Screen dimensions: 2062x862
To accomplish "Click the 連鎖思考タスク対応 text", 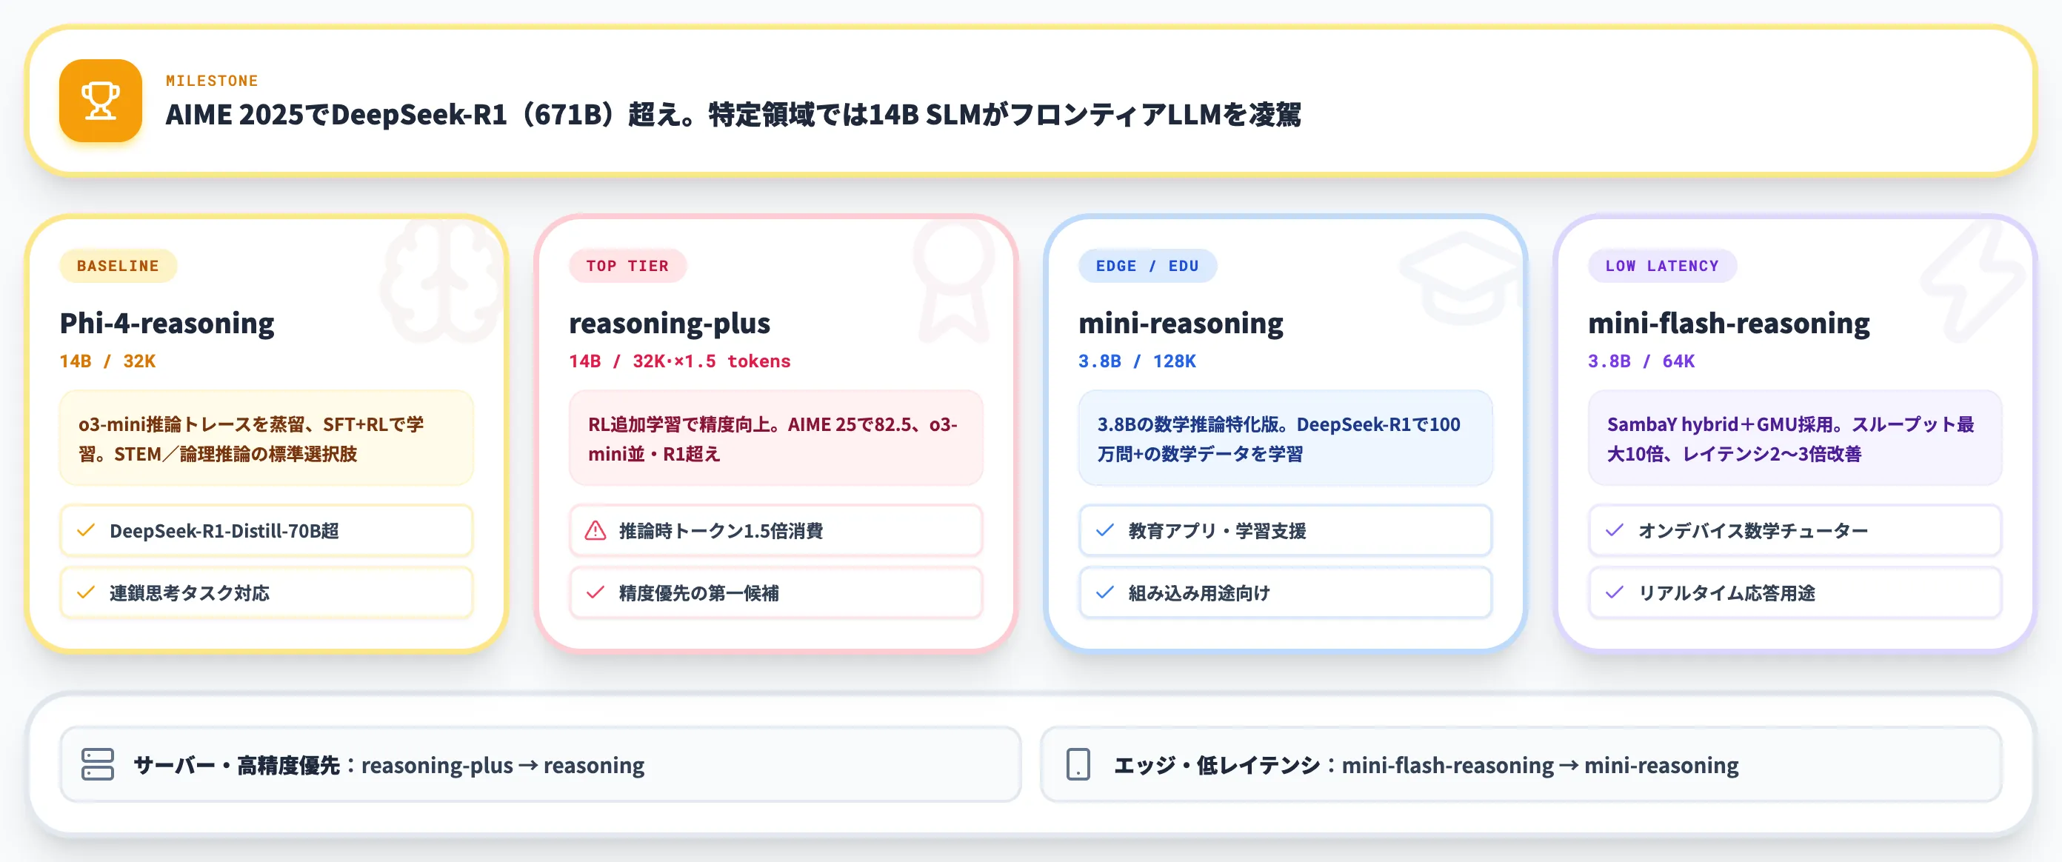I will [190, 593].
